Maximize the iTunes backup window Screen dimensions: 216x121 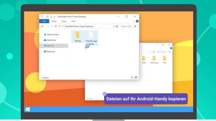pyautogui.click(x=127, y=16)
